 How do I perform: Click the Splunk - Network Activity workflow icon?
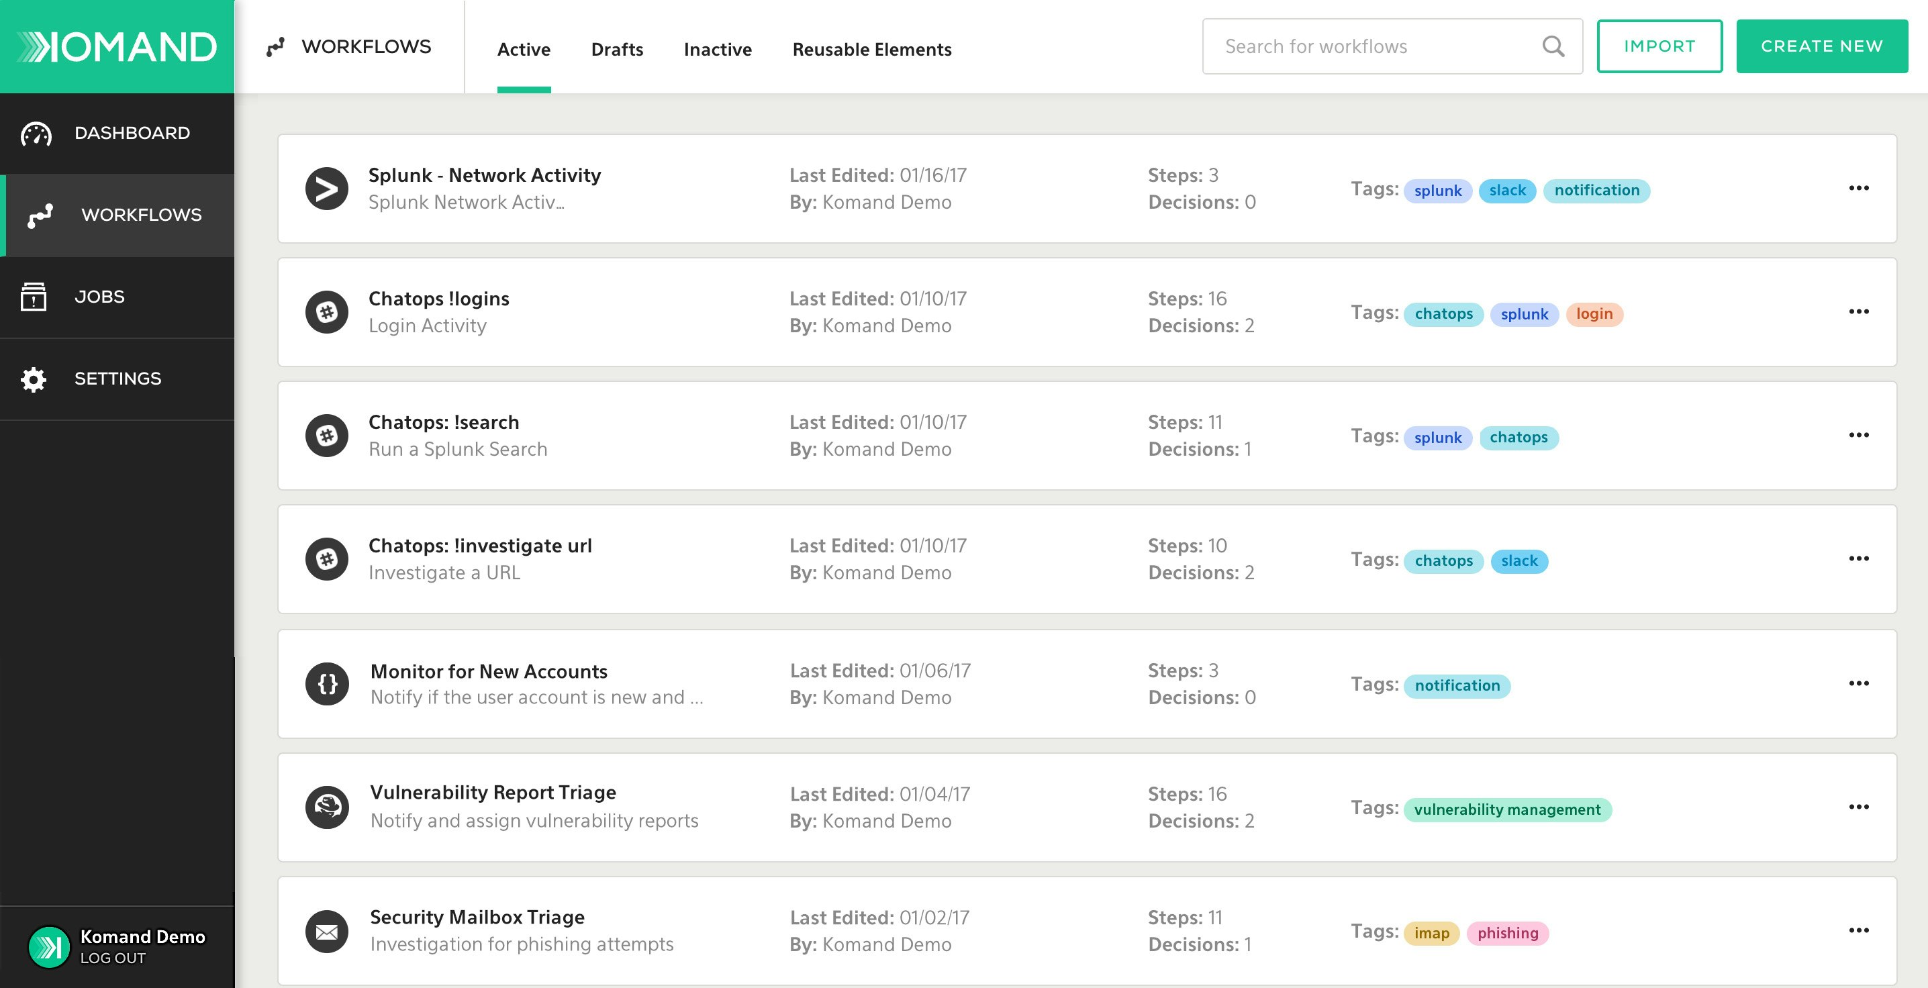click(327, 188)
